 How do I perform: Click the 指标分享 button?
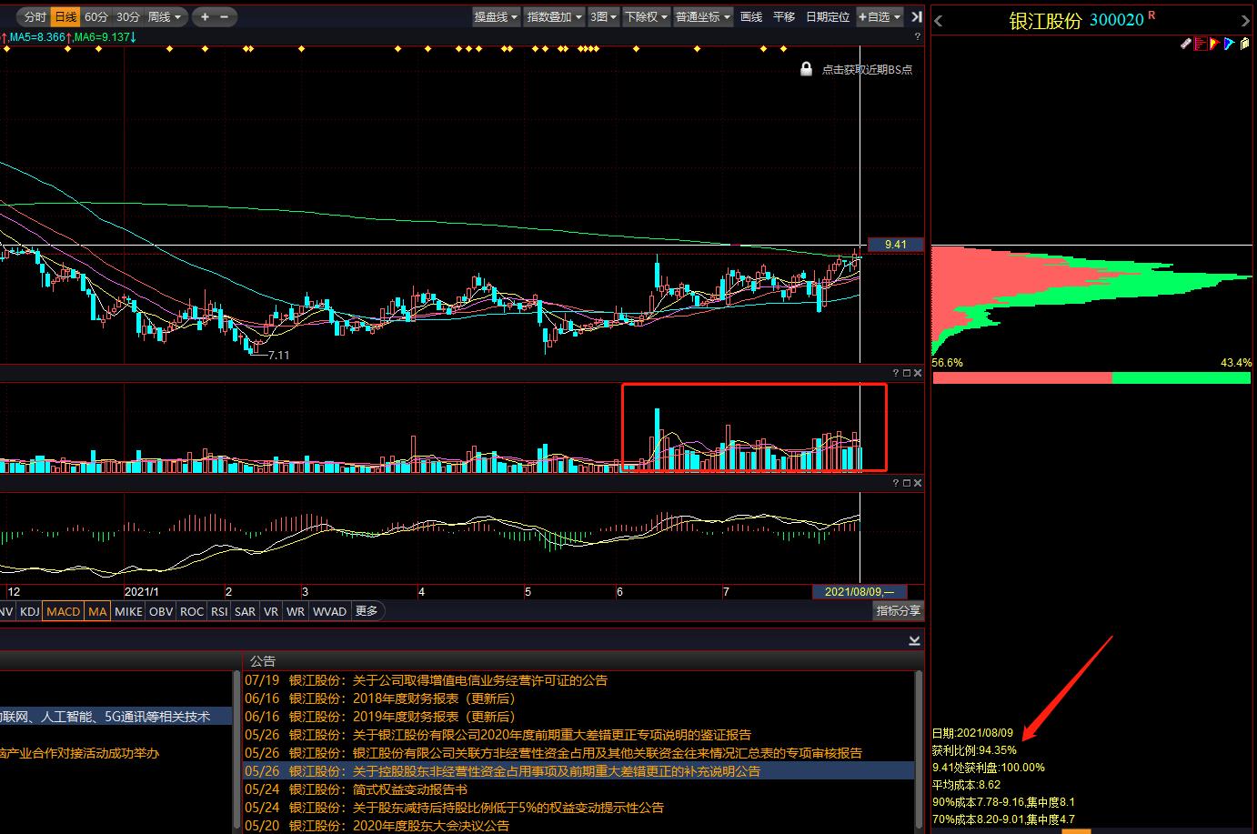pos(898,610)
